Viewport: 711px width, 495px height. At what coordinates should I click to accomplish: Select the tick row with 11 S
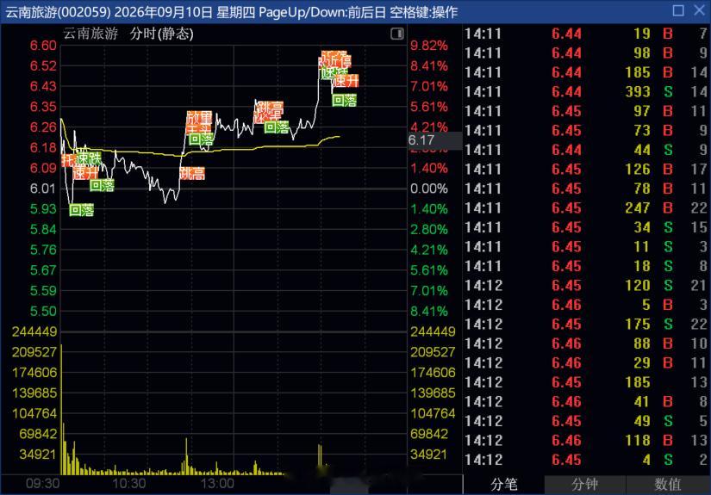(x=586, y=247)
